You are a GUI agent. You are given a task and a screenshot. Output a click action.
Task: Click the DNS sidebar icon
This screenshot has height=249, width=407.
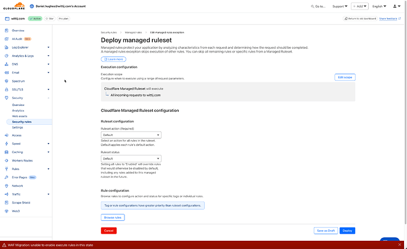(6, 64)
